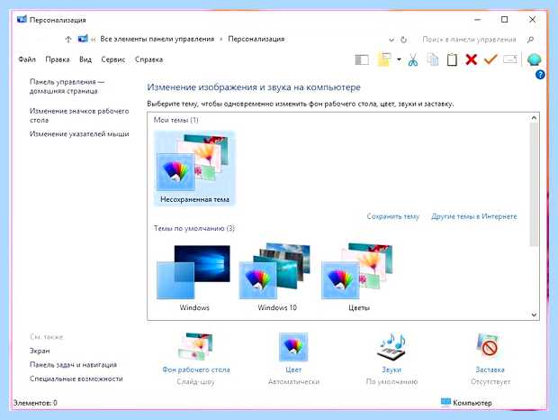
Task: Click the control panel icon in address bar
Action: click(83, 39)
